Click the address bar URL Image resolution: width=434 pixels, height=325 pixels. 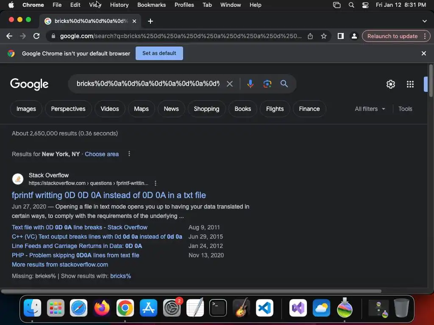click(x=181, y=36)
